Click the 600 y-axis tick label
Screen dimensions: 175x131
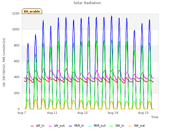(x=17, y=61)
